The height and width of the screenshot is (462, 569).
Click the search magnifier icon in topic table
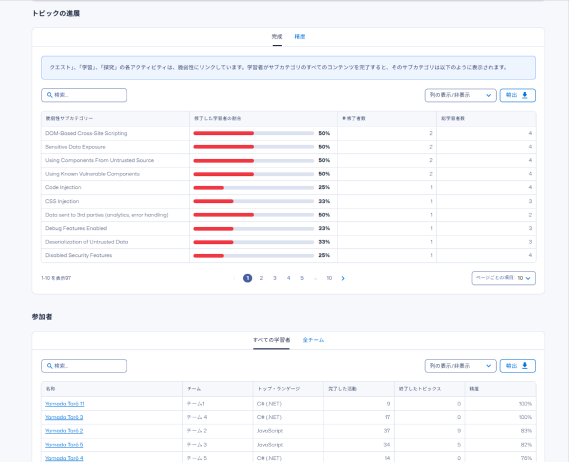pos(50,95)
